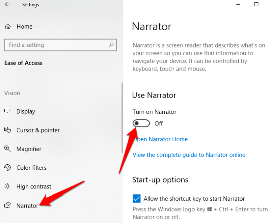Click the Narrator sidebar icon

click(8, 205)
